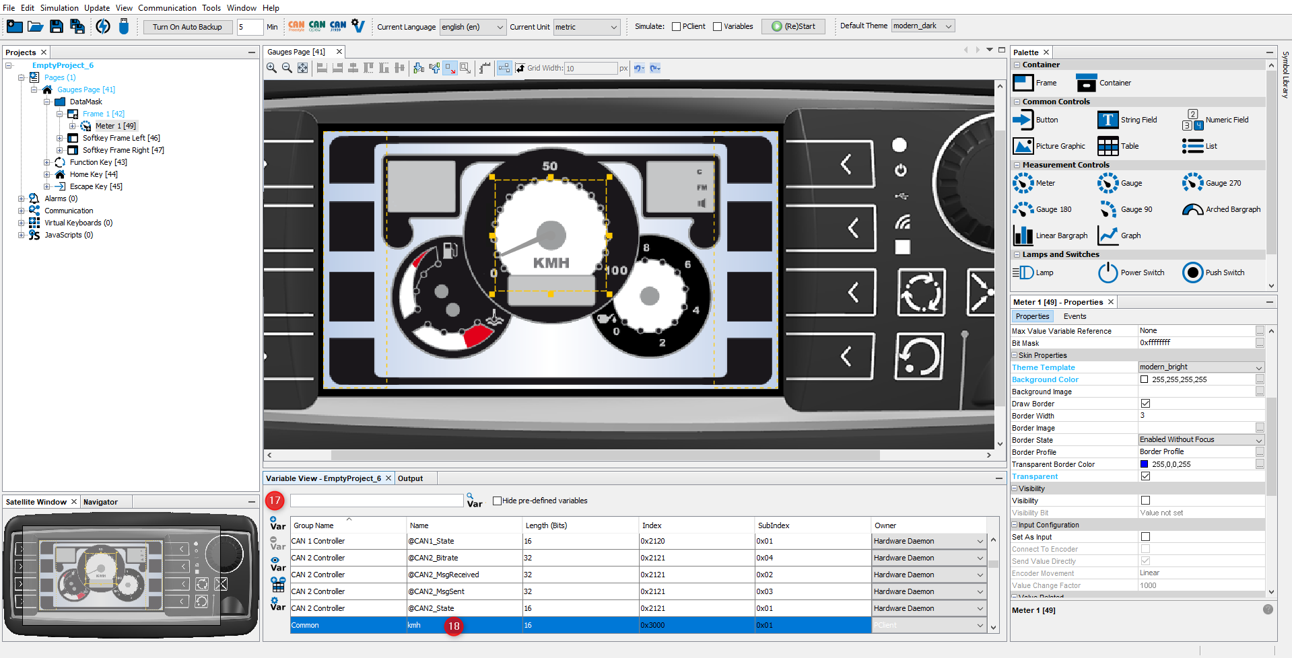Click the Save project icon in toolbar
Viewport: 1292px width, 658px height.
click(x=57, y=27)
